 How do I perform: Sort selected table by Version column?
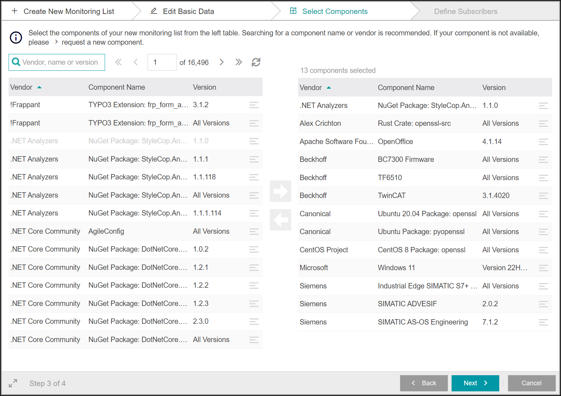(494, 88)
